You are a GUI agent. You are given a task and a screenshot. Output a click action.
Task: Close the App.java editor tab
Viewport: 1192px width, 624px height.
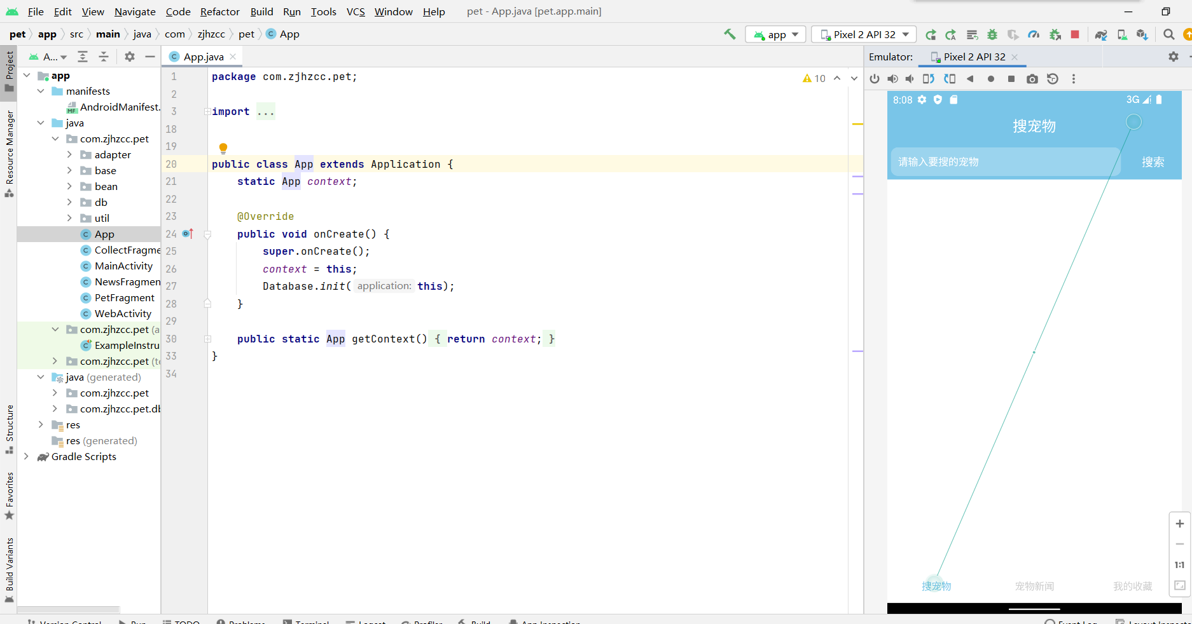[233, 57]
